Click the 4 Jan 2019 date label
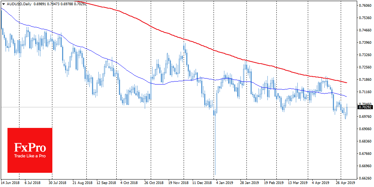The width and height of the screenshot is (374, 187). click(225, 183)
